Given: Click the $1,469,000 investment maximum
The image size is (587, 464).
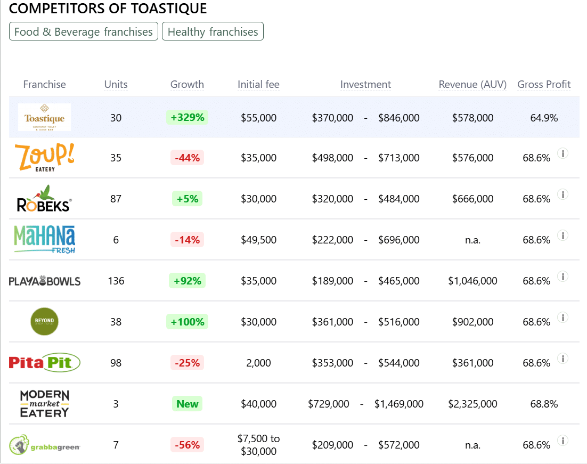Looking at the screenshot, I should point(398,404).
